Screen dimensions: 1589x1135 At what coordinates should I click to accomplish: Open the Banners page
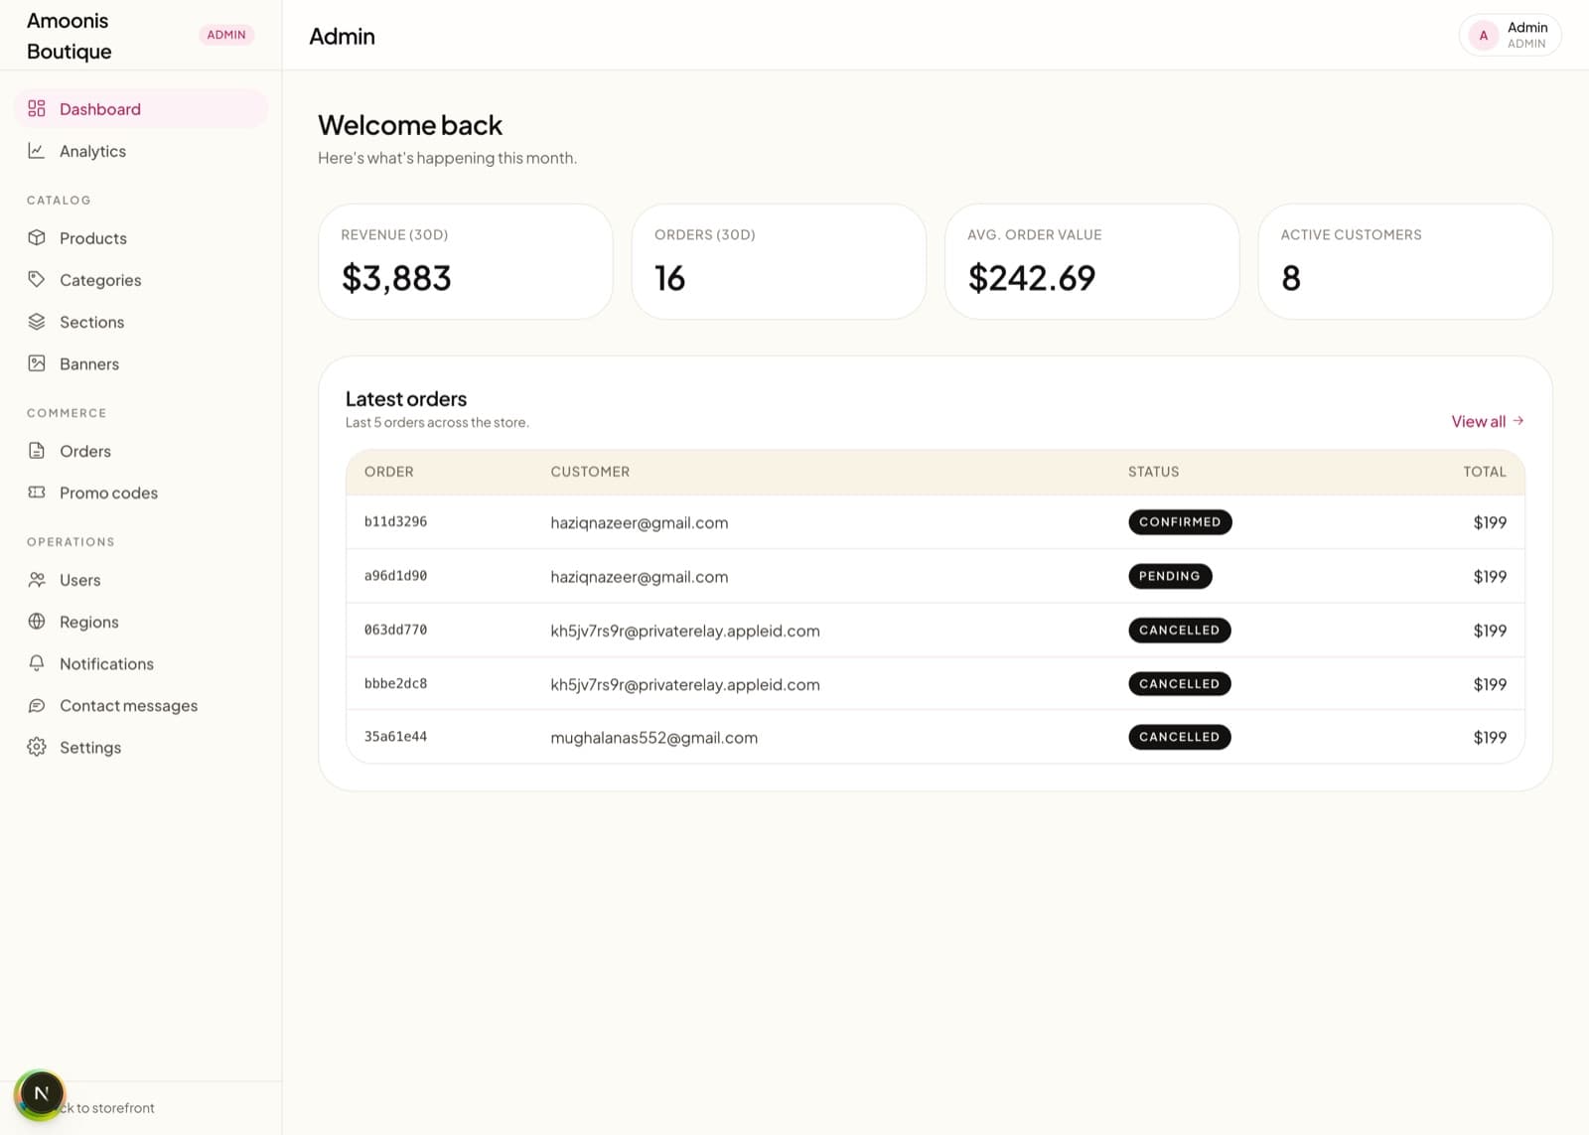141,363
